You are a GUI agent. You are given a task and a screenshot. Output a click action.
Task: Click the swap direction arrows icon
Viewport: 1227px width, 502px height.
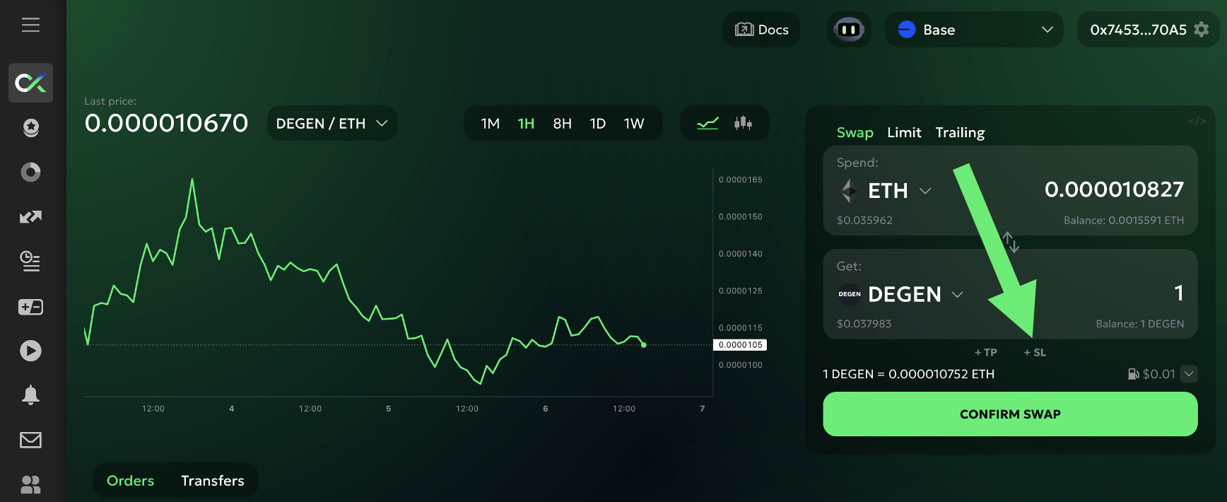point(1011,242)
